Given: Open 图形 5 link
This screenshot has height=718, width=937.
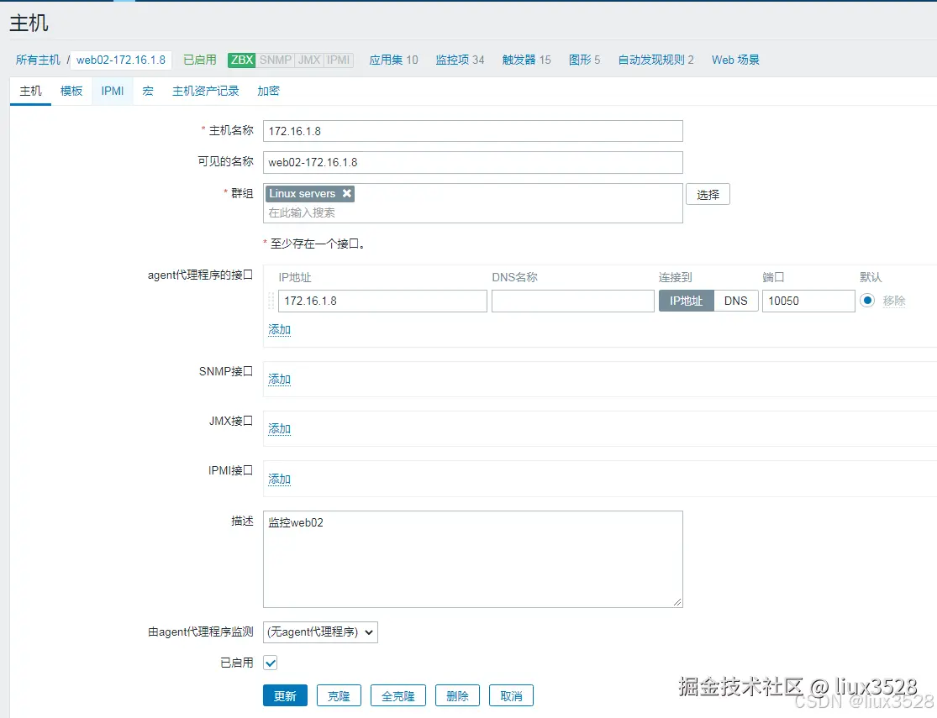Looking at the screenshot, I should coord(584,60).
